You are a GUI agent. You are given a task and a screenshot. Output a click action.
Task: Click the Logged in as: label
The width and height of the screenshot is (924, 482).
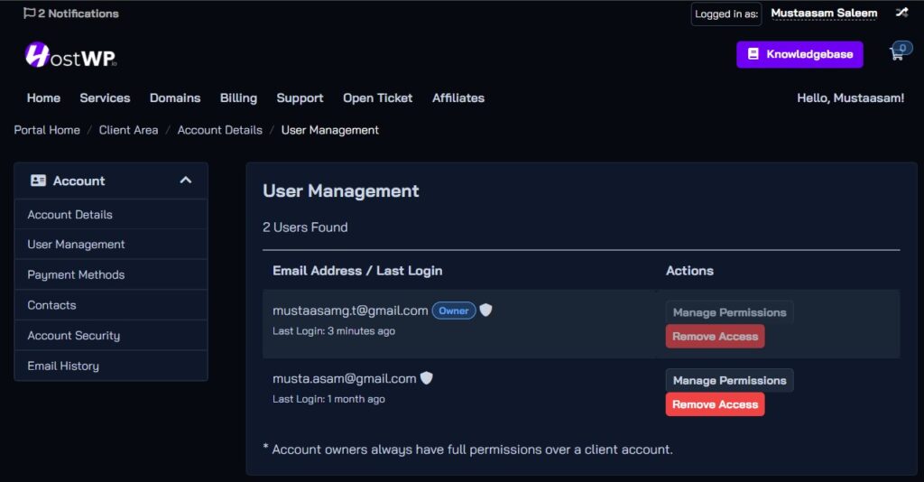pyautogui.click(x=726, y=14)
